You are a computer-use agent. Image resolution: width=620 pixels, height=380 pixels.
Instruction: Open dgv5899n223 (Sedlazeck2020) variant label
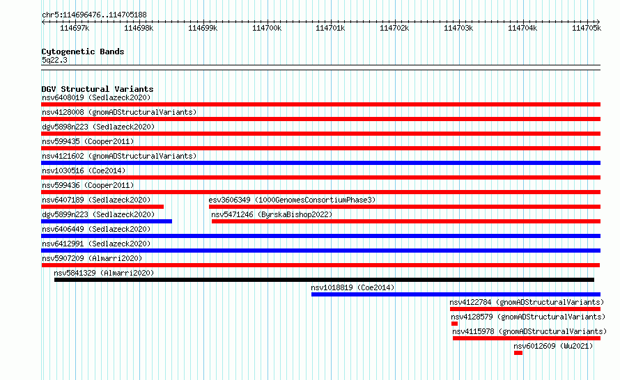(x=98, y=214)
